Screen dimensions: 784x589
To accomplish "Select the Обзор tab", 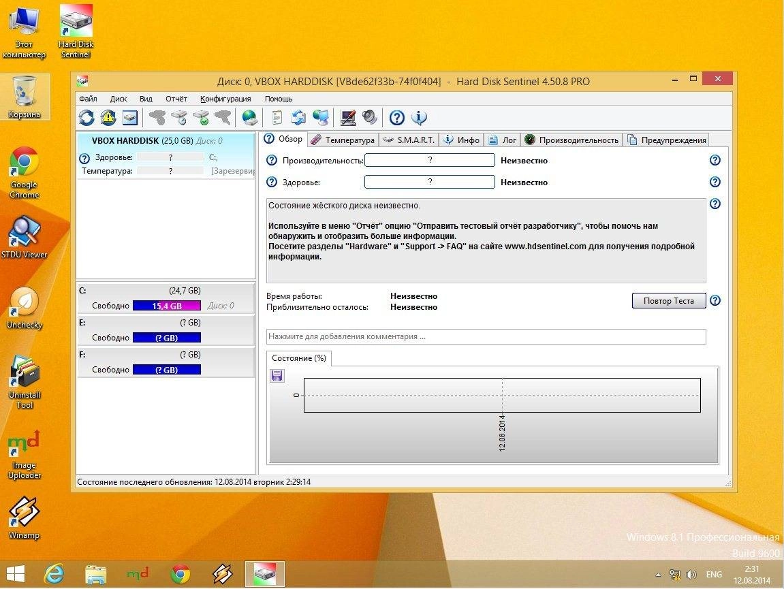I will [283, 139].
